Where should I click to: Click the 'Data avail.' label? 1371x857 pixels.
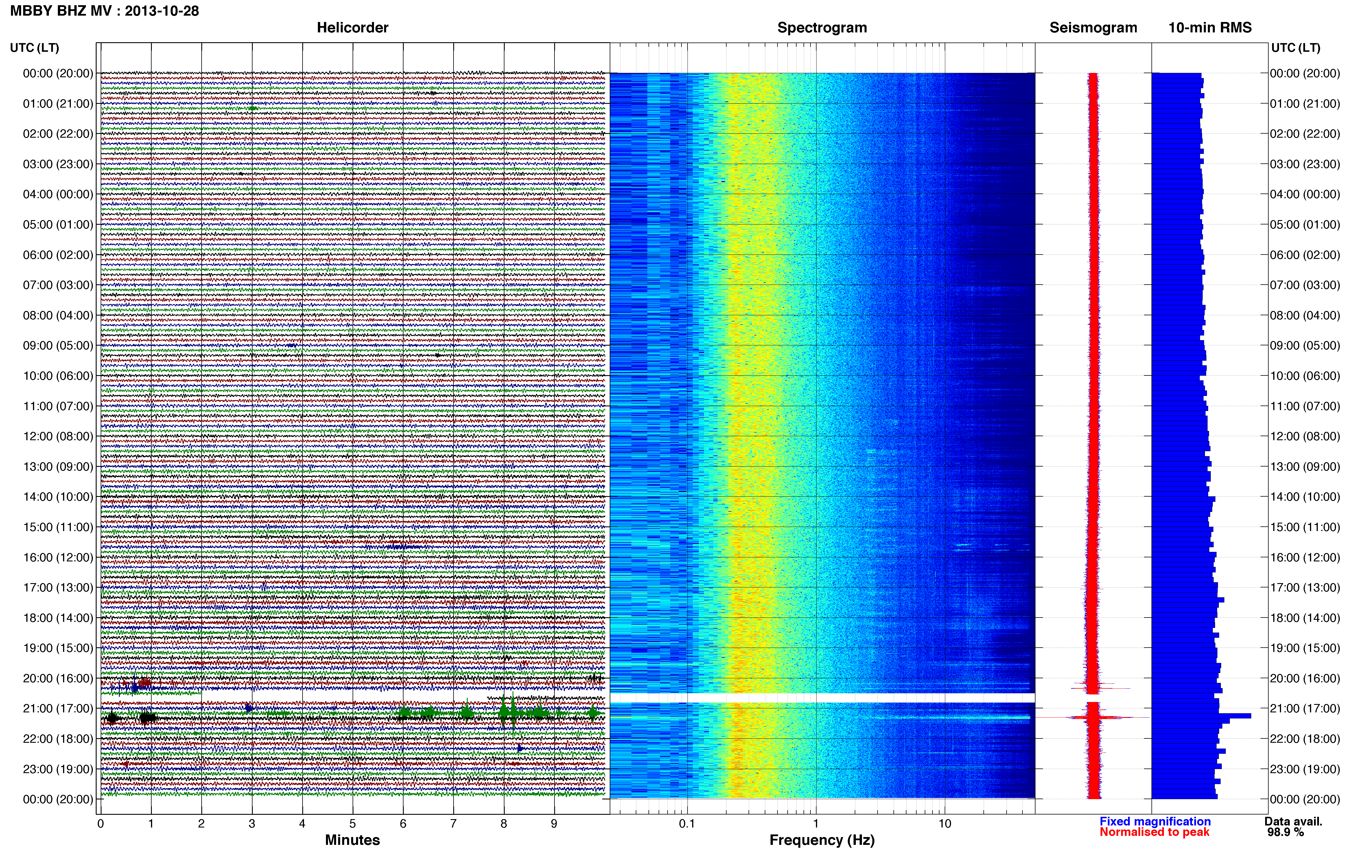(x=1293, y=821)
